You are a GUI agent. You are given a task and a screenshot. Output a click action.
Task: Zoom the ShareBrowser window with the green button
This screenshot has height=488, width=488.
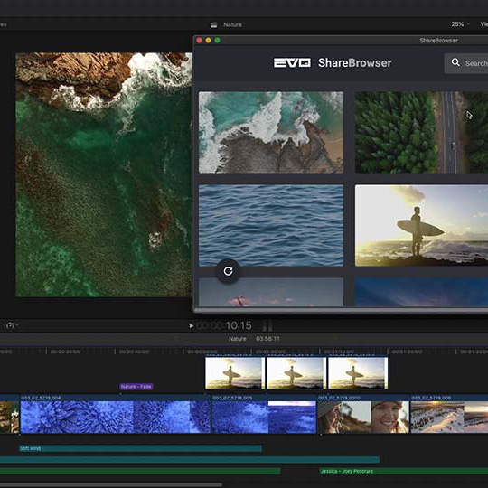(x=217, y=41)
